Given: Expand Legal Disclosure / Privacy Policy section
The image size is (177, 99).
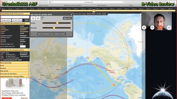Looking at the screenshot, I should click(15, 76).
